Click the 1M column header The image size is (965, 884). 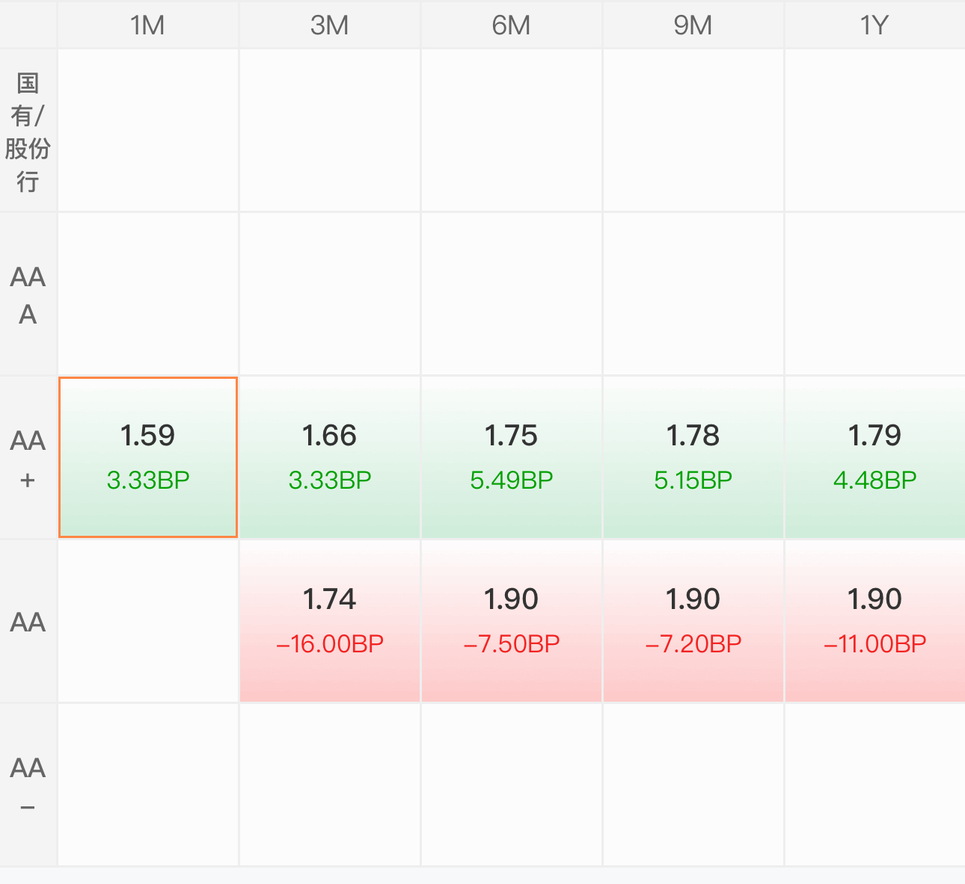coord(148,25)
